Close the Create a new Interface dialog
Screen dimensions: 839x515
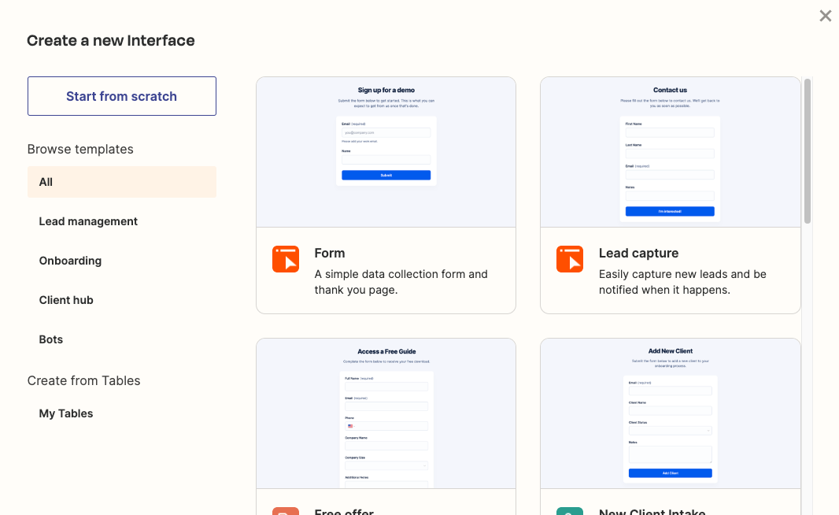(x=825, y=16)
